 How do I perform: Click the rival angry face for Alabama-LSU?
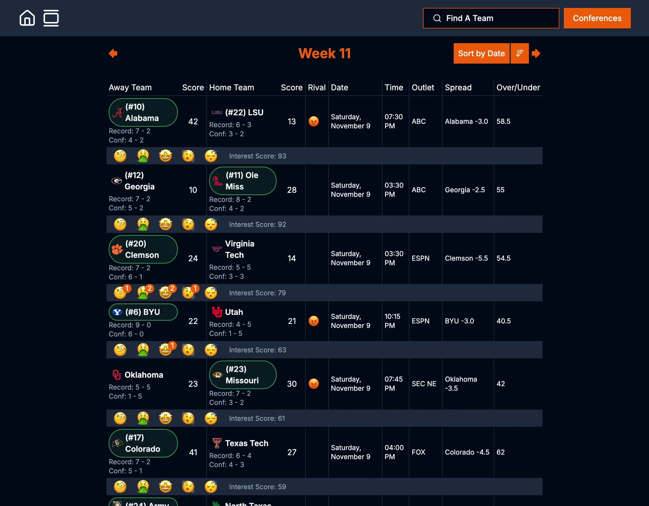click(313, 121)
